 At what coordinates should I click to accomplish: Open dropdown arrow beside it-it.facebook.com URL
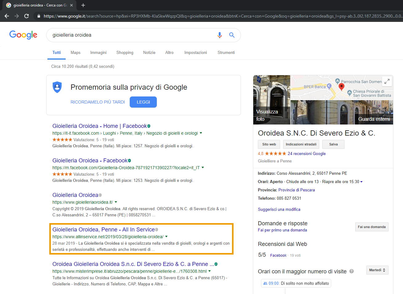click(x=201, y=133)
